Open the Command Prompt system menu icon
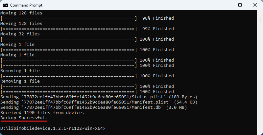This screenshot has height=135, width=263. 5,5
